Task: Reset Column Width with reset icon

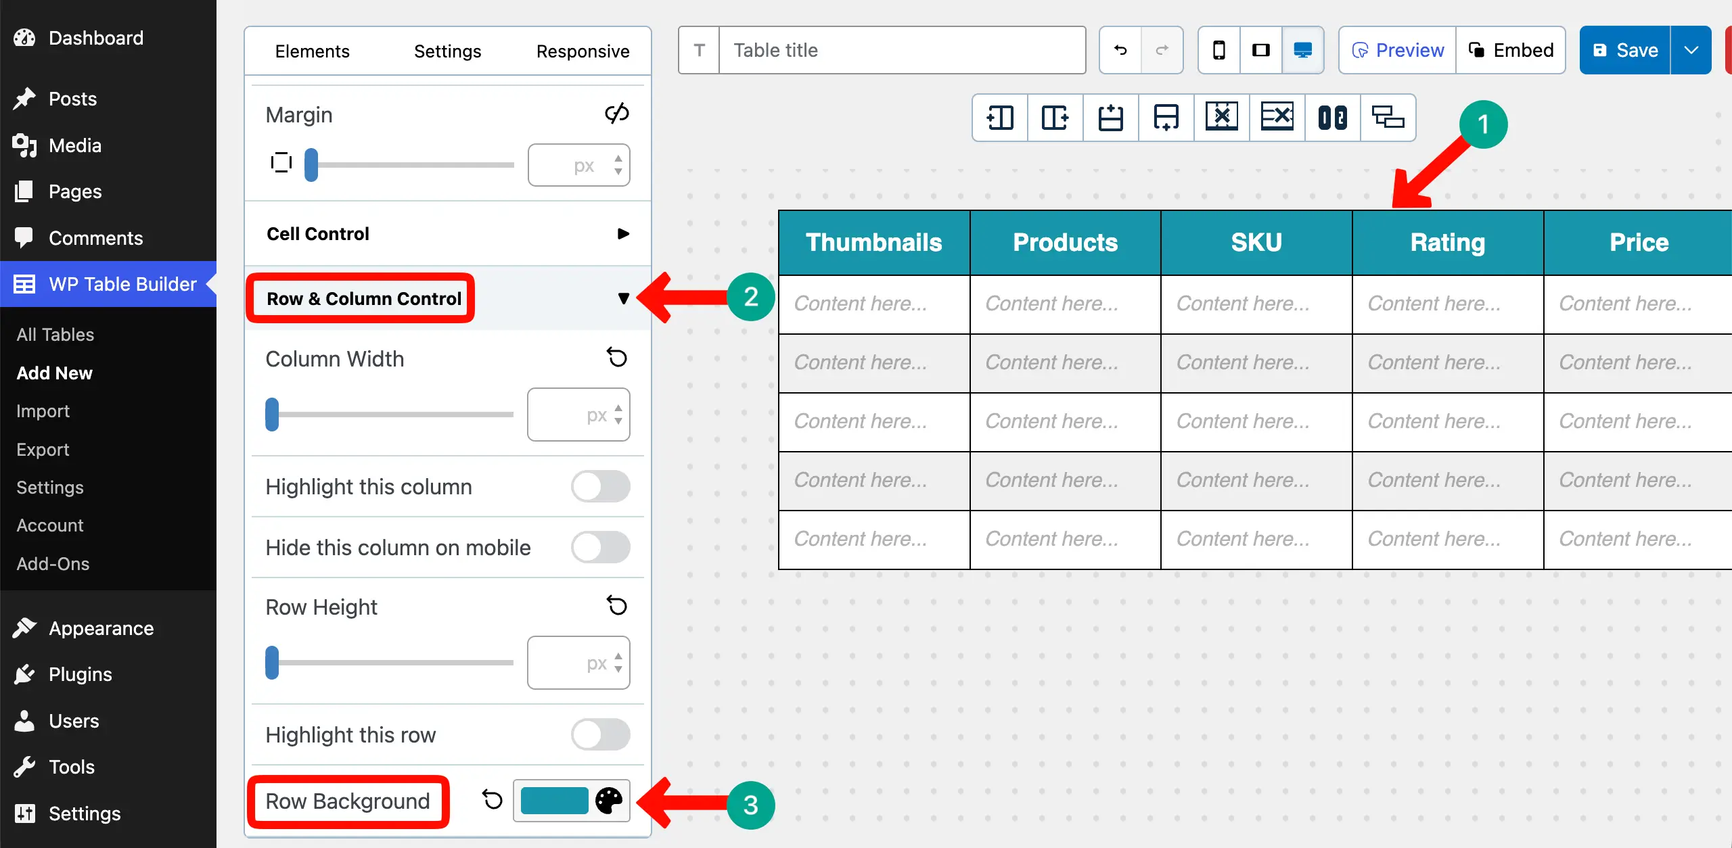Action: pos(616,357)
